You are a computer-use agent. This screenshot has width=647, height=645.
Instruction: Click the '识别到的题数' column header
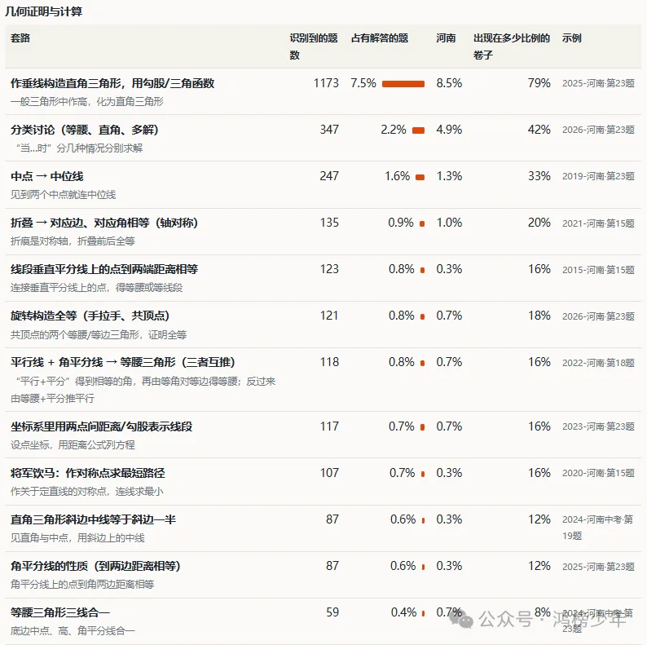pyautogui.click(x=314, y=46)
